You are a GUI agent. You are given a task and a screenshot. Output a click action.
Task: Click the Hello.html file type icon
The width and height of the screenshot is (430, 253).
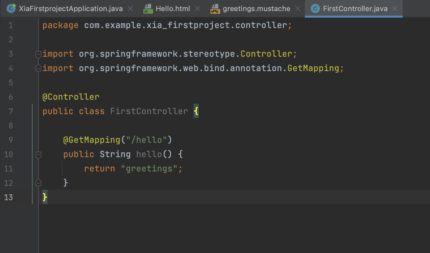(x=148, y=9)
